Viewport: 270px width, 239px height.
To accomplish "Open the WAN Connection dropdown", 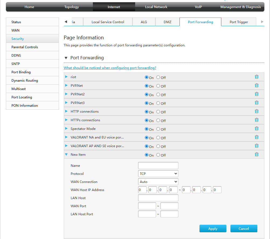I will pos(158,182).
